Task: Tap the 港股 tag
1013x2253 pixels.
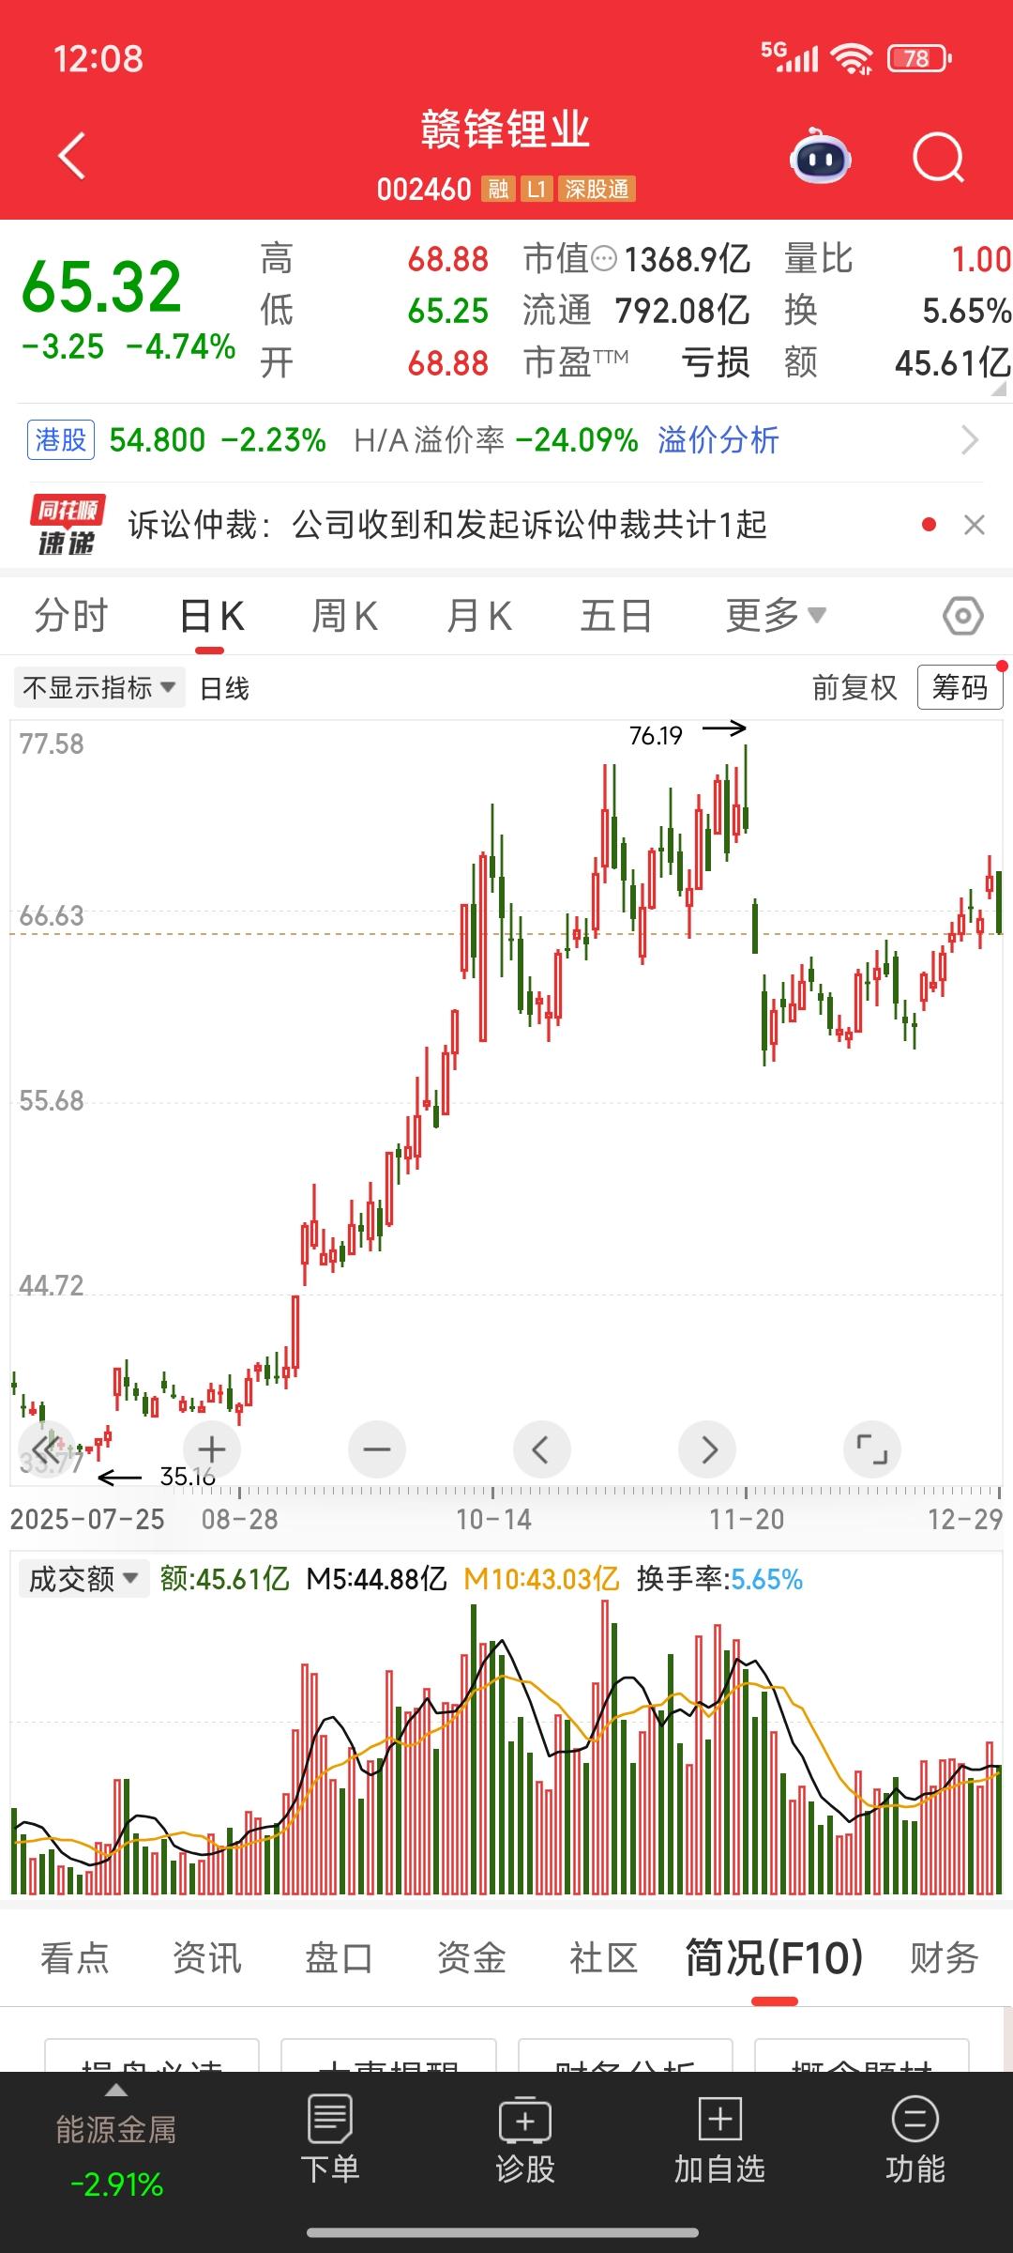Action: tap(60, 439)
